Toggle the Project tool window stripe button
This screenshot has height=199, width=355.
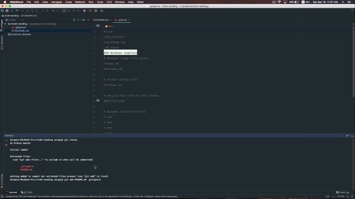click(2, 25)
